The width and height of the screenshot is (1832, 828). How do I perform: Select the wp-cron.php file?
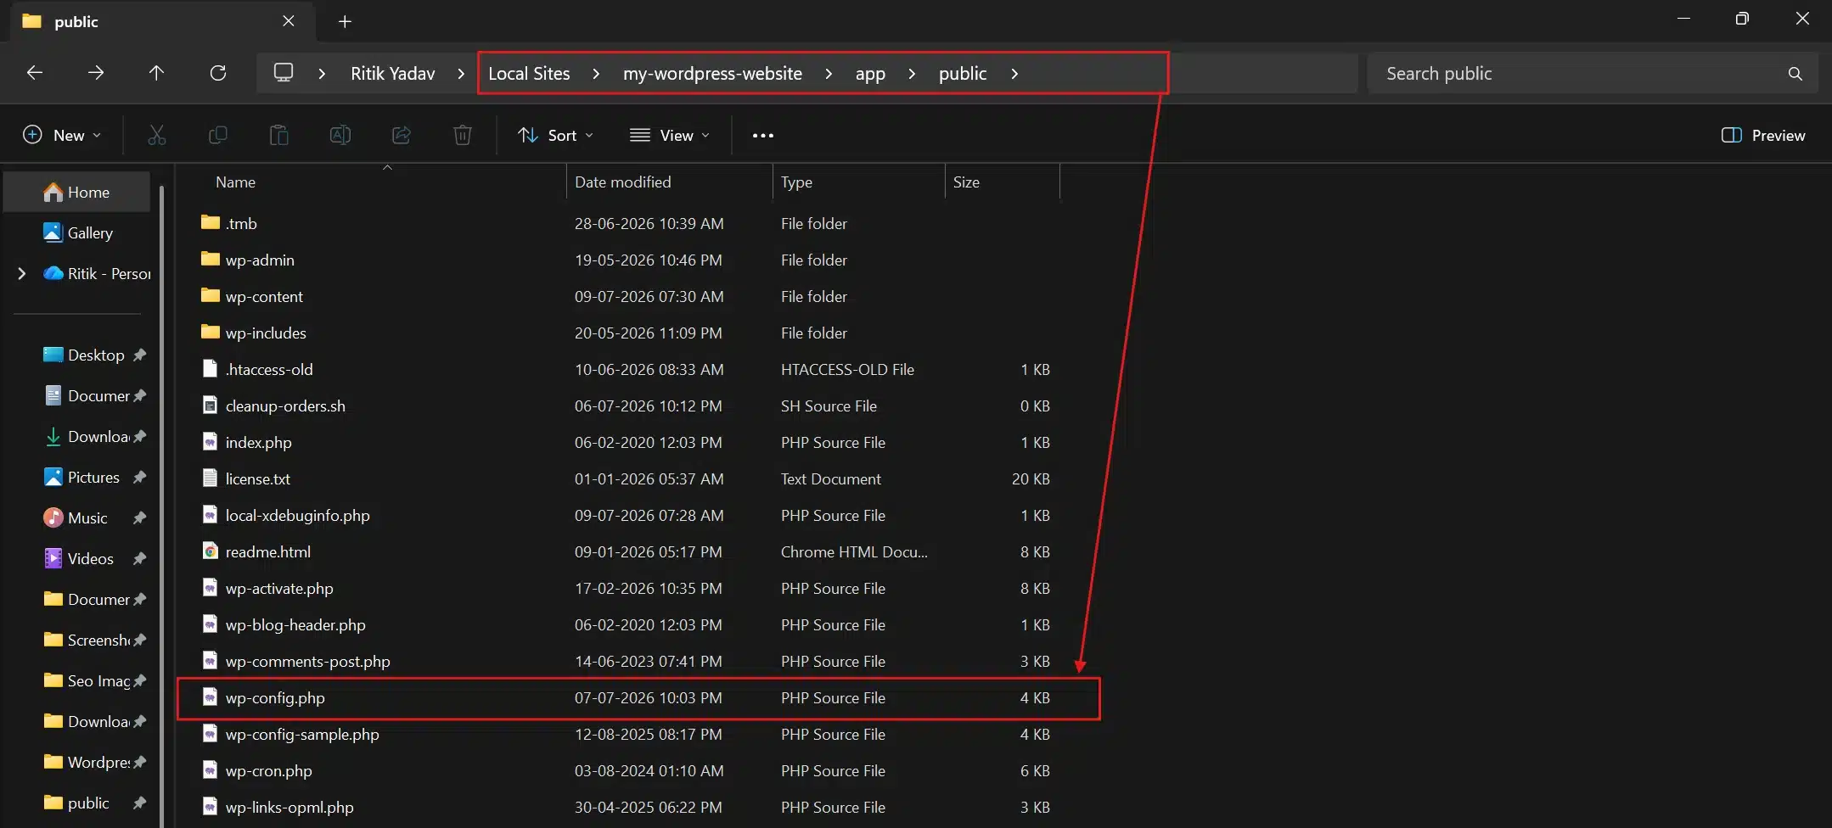tap(256, 770)
